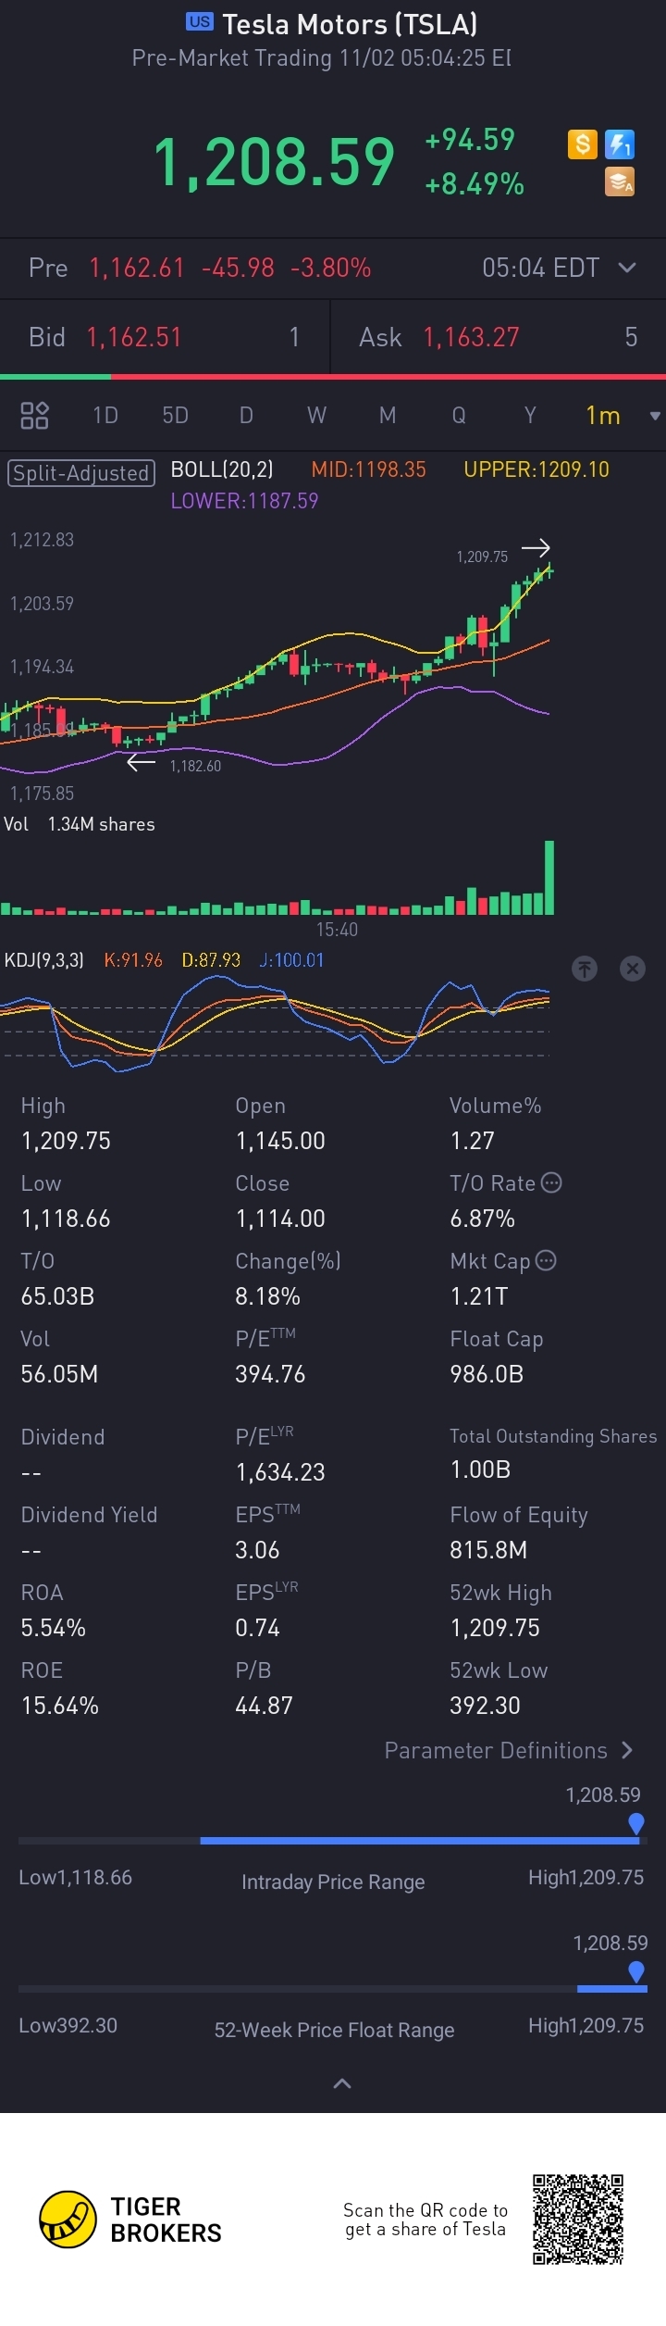Tap the Intraday Price Range marker

point(636,1823)
